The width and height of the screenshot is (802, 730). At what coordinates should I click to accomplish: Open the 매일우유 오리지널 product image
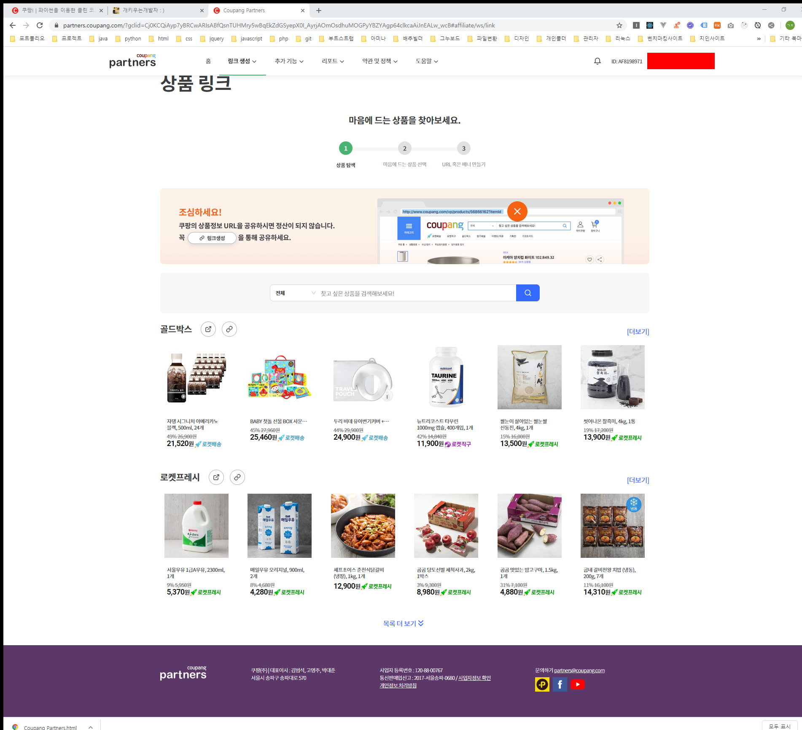pyautogui.click(x=279, y=526)
